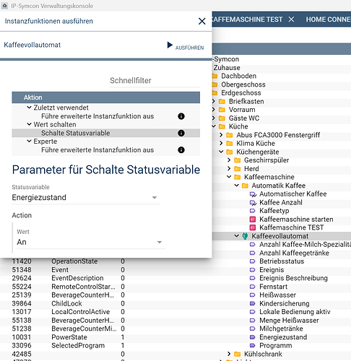Open the Wert dropdown showing An
The height and width of the screenshot is (361, 351).
point(91,242)
